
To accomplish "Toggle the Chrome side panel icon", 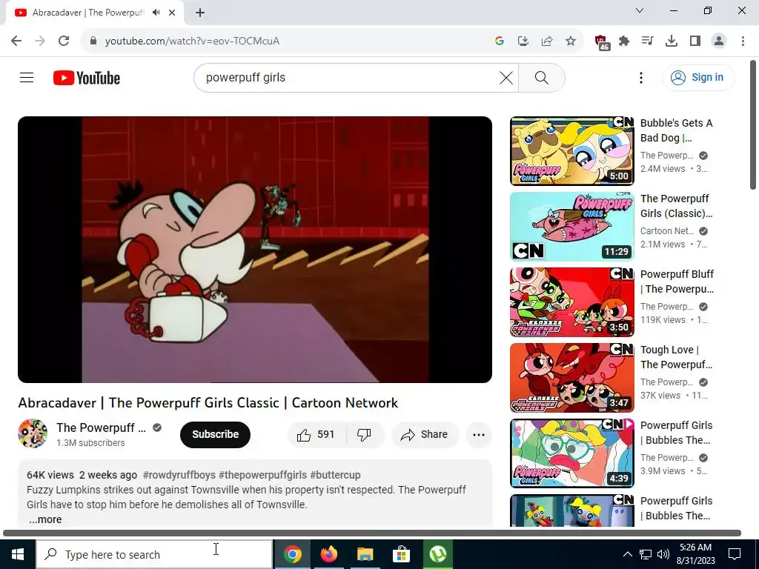I will (695, 41).
